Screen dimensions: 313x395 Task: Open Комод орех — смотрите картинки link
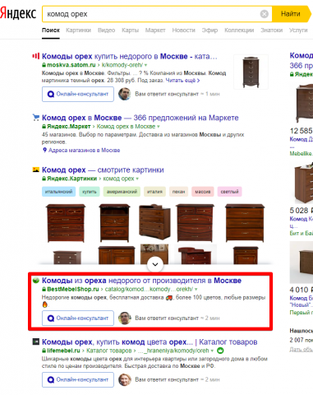click(x=103, y=170)
